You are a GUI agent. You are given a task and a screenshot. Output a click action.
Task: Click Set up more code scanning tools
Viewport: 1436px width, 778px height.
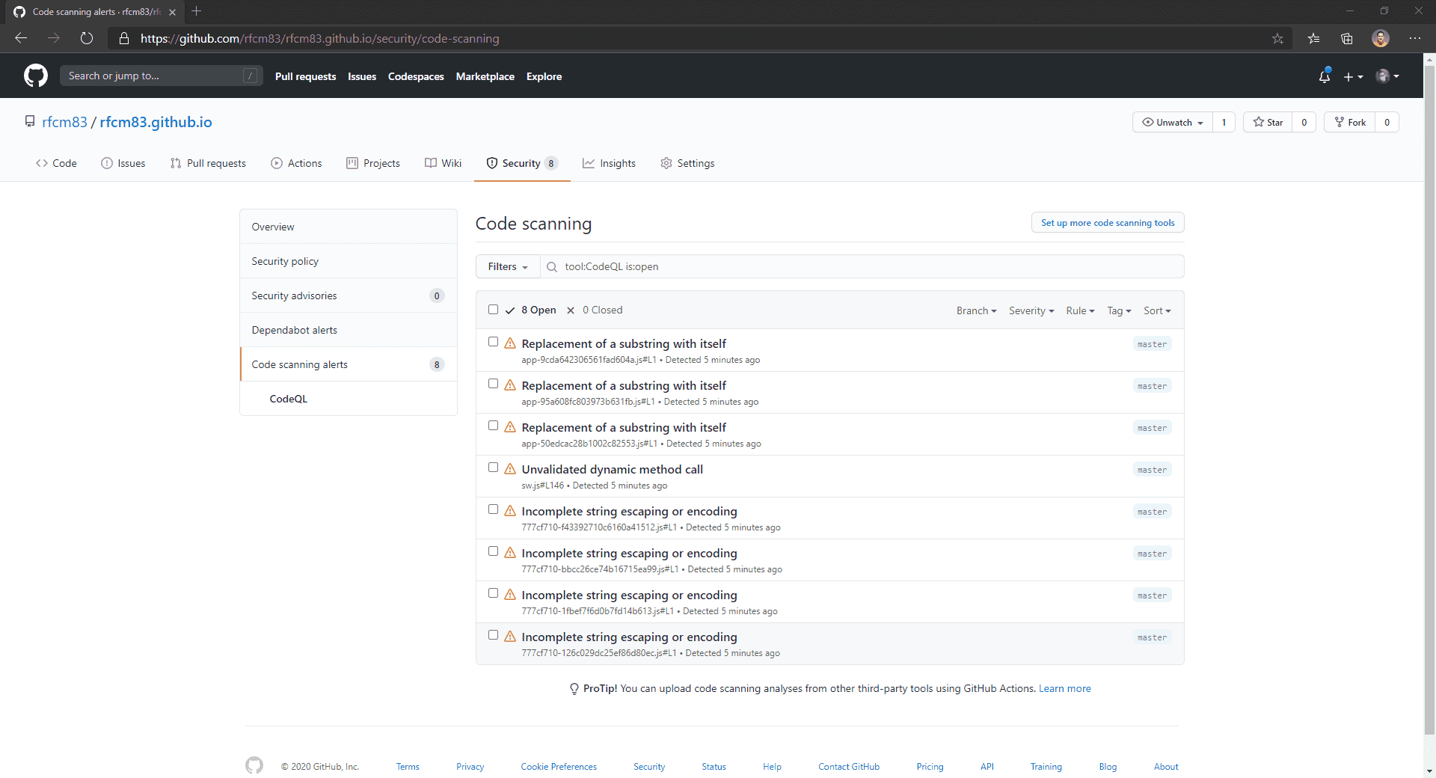click(x=1108, y=223)
